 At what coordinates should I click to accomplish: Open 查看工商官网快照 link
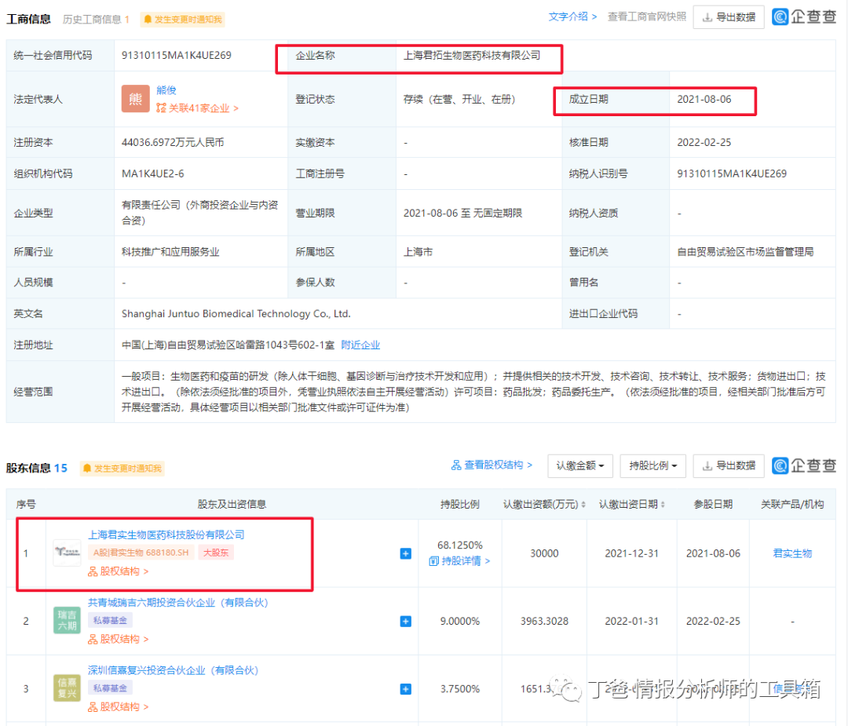646,16
